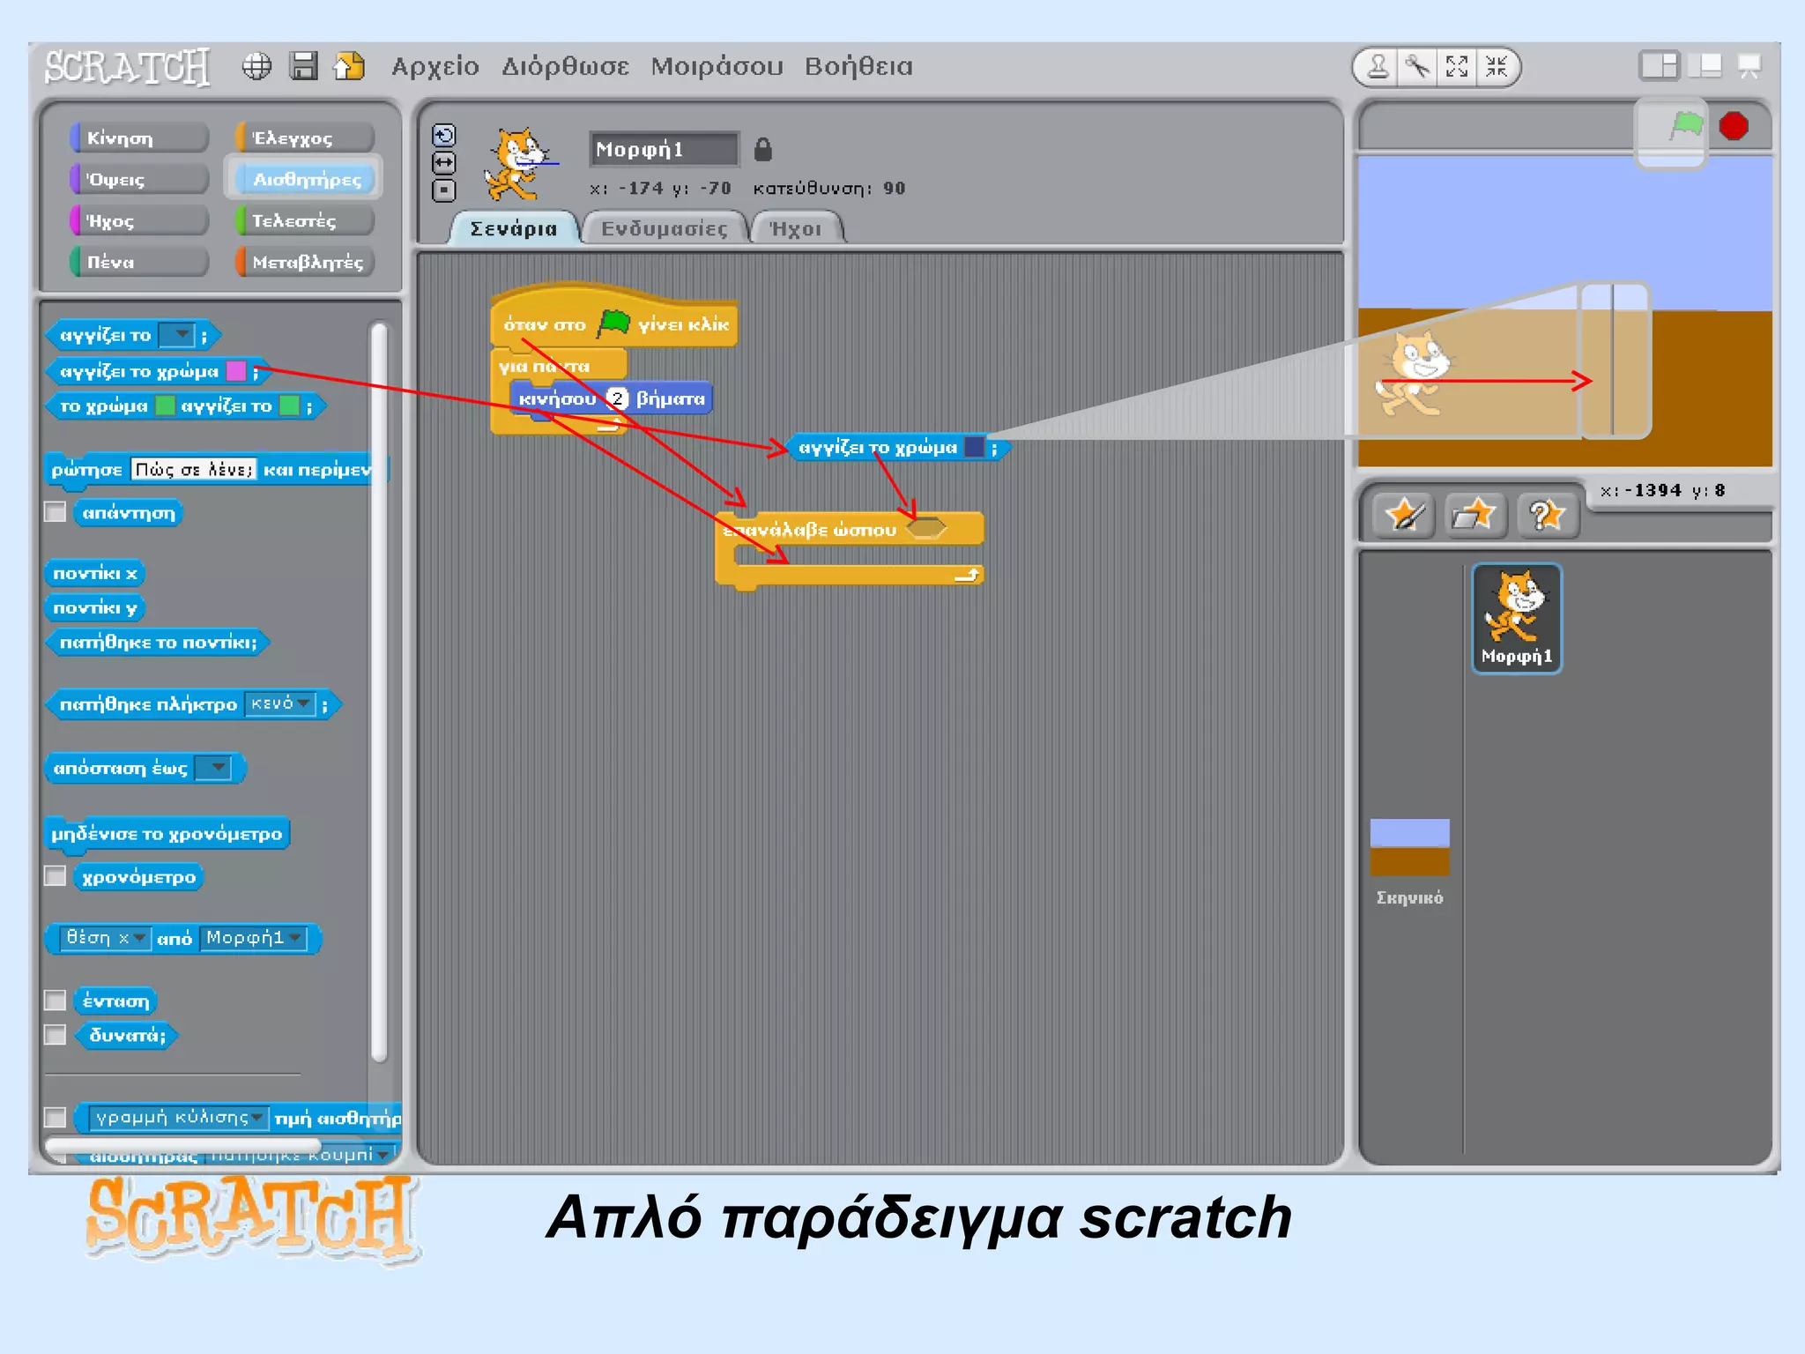Click the blocks palette horizontal scrollbar
Image resolution: width=1805 pixels, height=1354 pixels.
coord(183,1147)
